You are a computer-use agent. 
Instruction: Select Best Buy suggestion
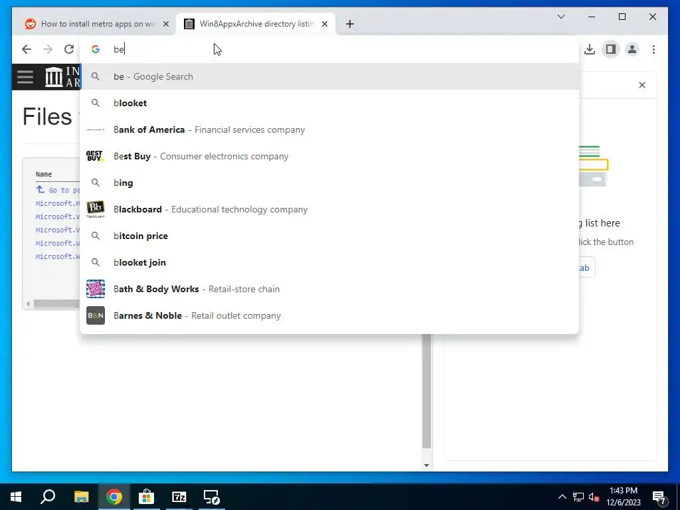[x=329, y=156]
